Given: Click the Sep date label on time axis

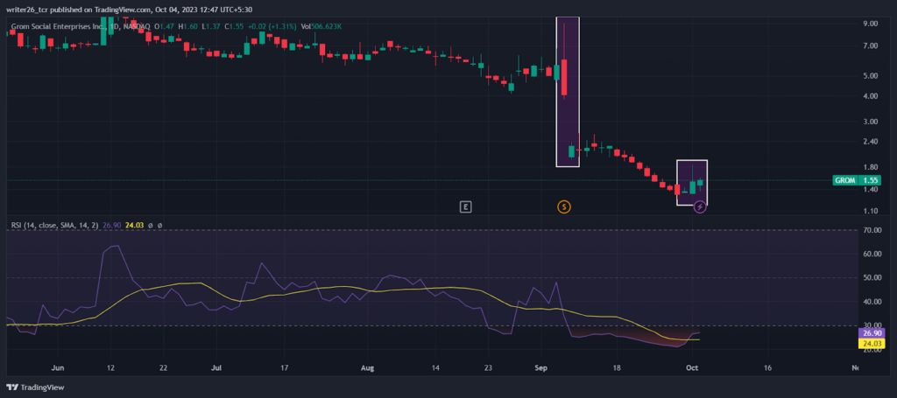Looking at the screenshot, I should [540, 368].
